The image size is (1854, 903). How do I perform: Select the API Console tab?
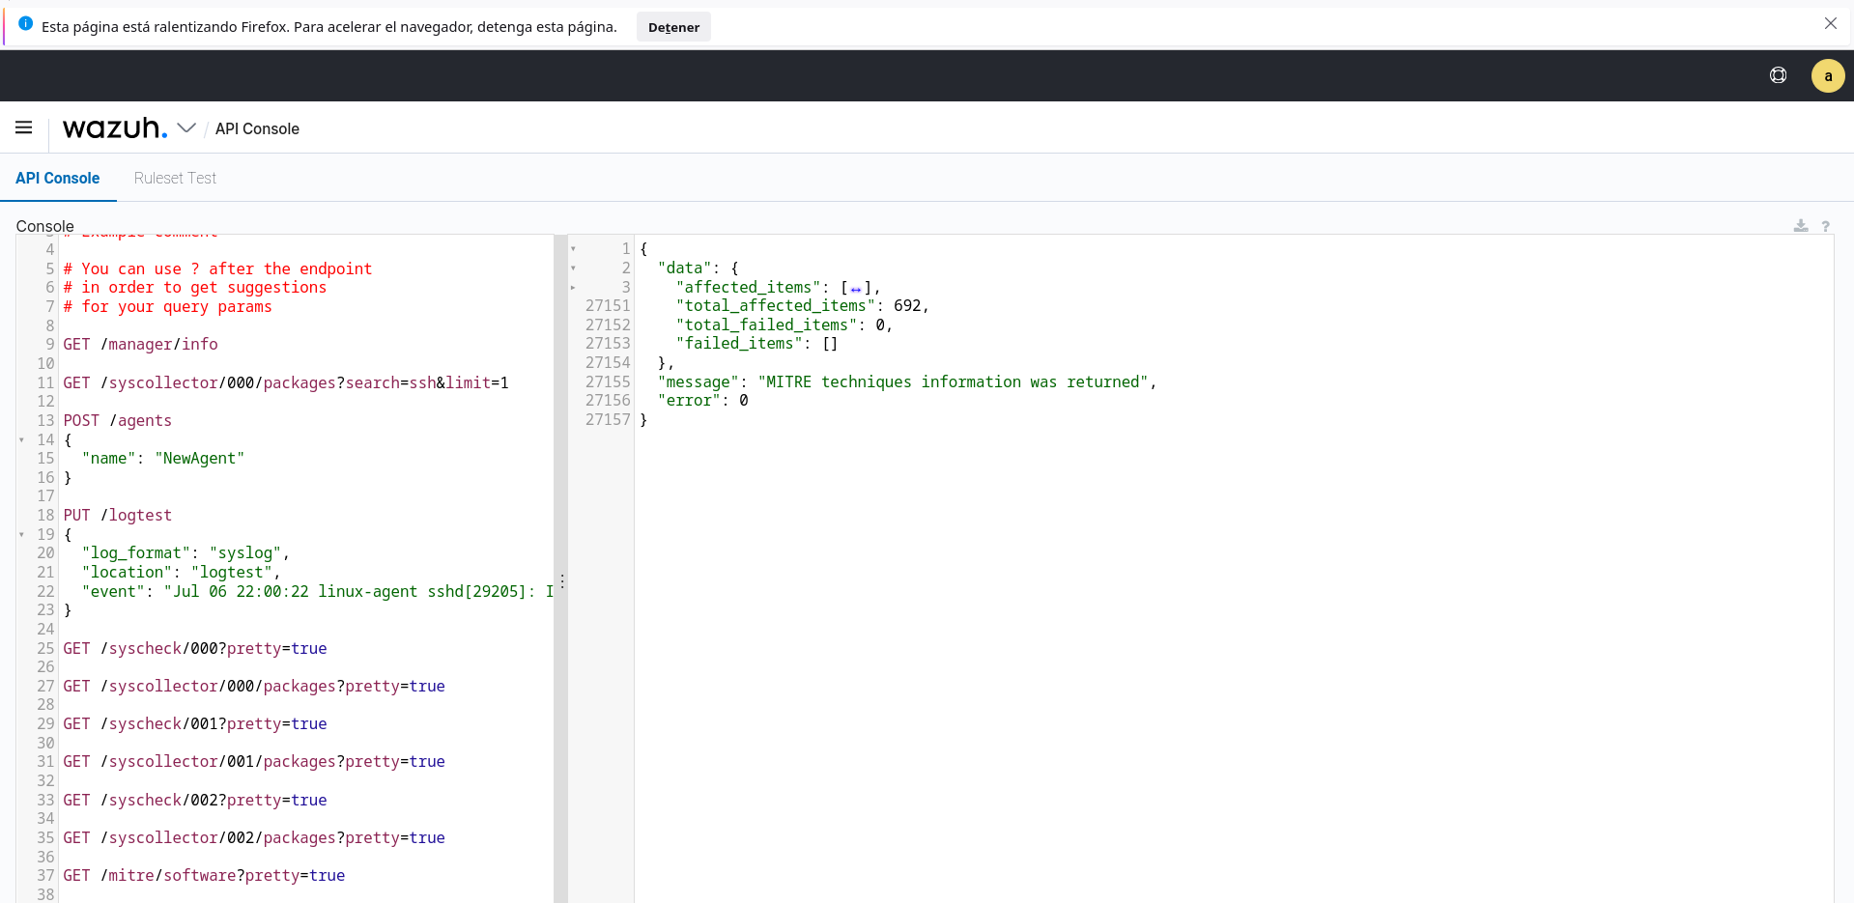[x=57, y=178]
